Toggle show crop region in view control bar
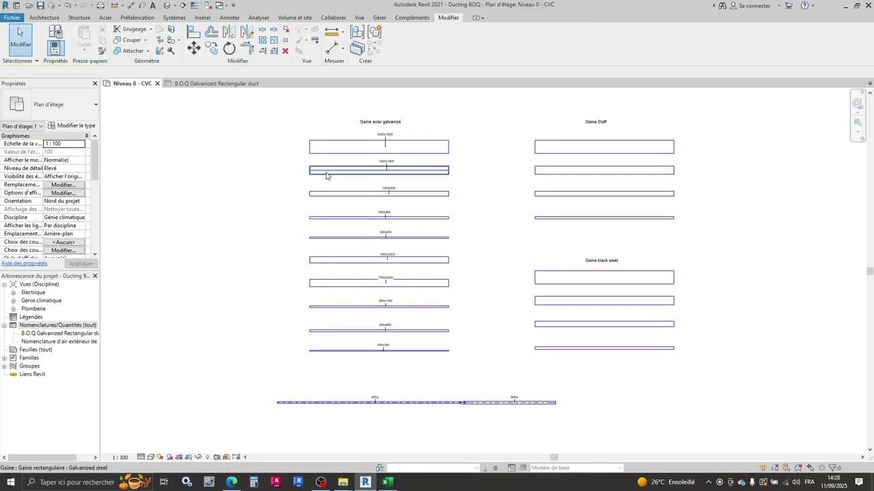874x491 pixels. 189,457
